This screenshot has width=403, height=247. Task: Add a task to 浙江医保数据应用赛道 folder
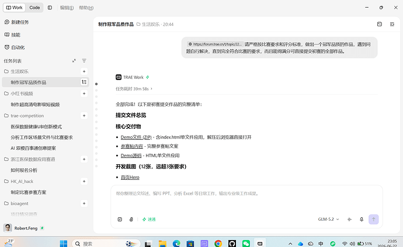[84, 159]
